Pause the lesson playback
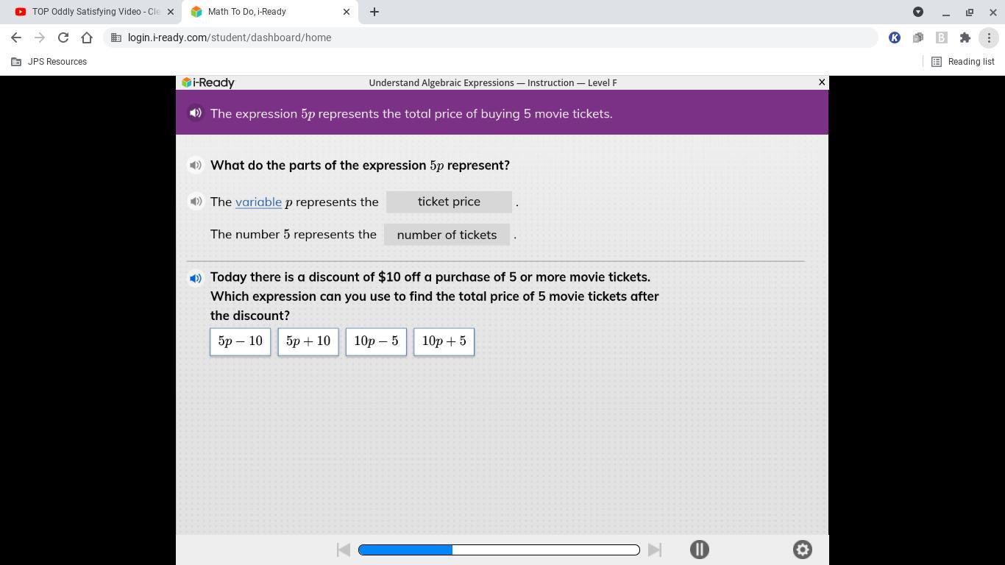 click(x=699, y=550)
